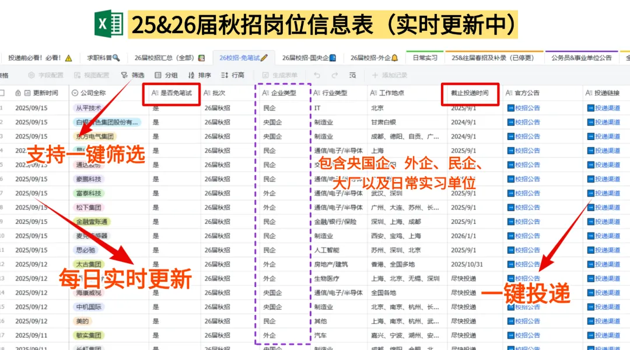The height and width of the screenshot is (350, 630).
Task: Open 投递渠道 link in 太古集团 row
Action: tap(604, 264)
